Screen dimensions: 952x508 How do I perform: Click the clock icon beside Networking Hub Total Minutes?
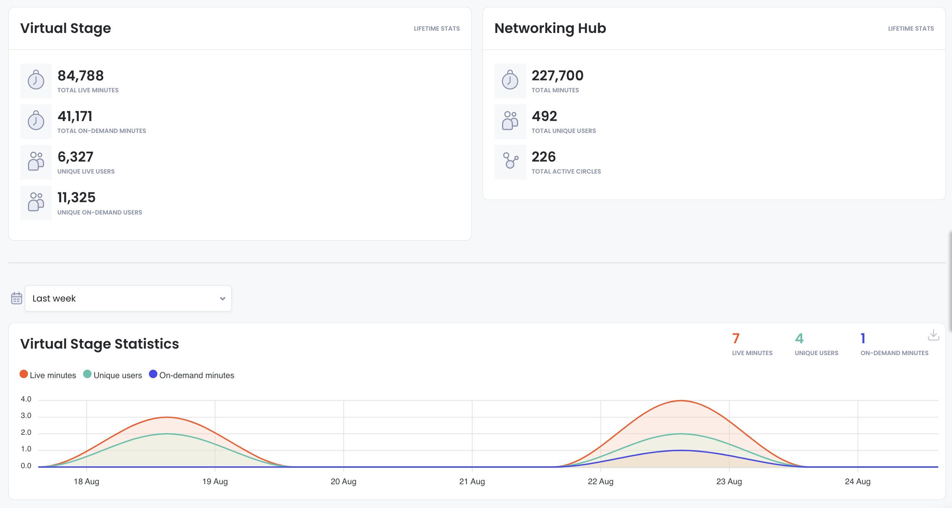tap(510, 81)
